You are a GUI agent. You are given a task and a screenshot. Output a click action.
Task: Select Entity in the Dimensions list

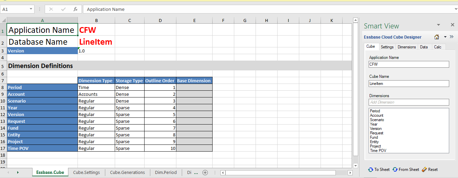tap(374, 142)
